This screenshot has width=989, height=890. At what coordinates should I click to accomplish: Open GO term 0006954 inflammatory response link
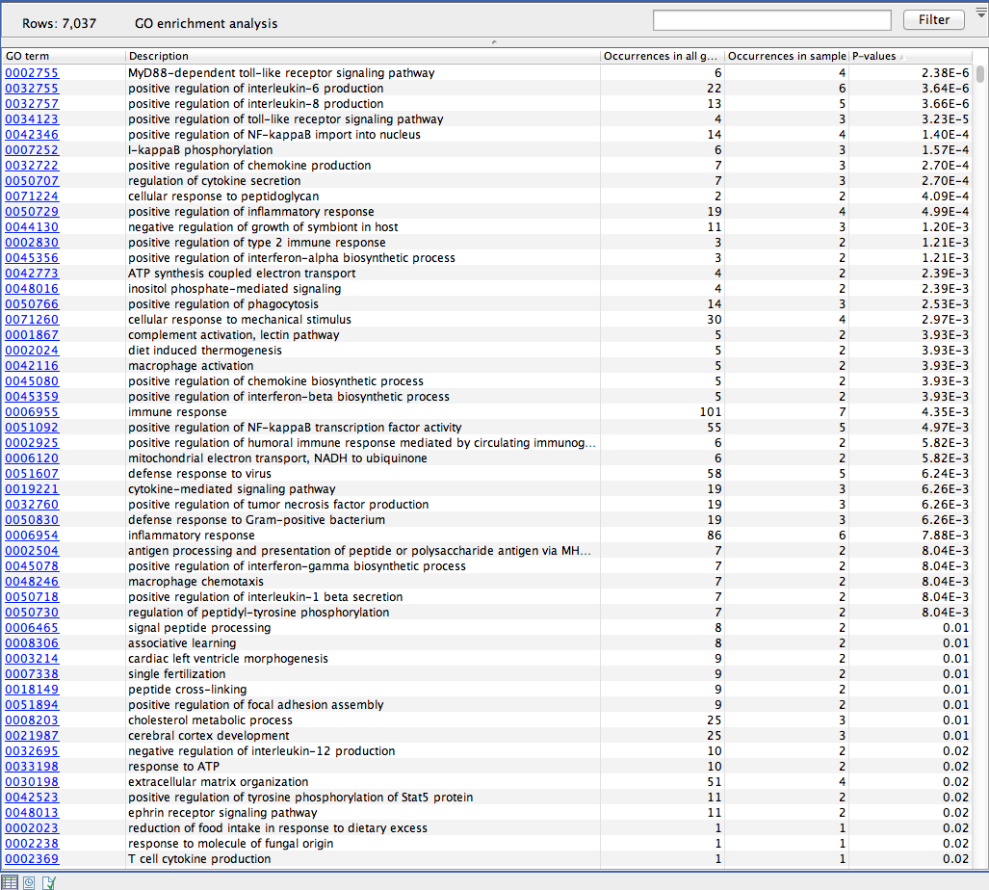(x=32, y=536)
